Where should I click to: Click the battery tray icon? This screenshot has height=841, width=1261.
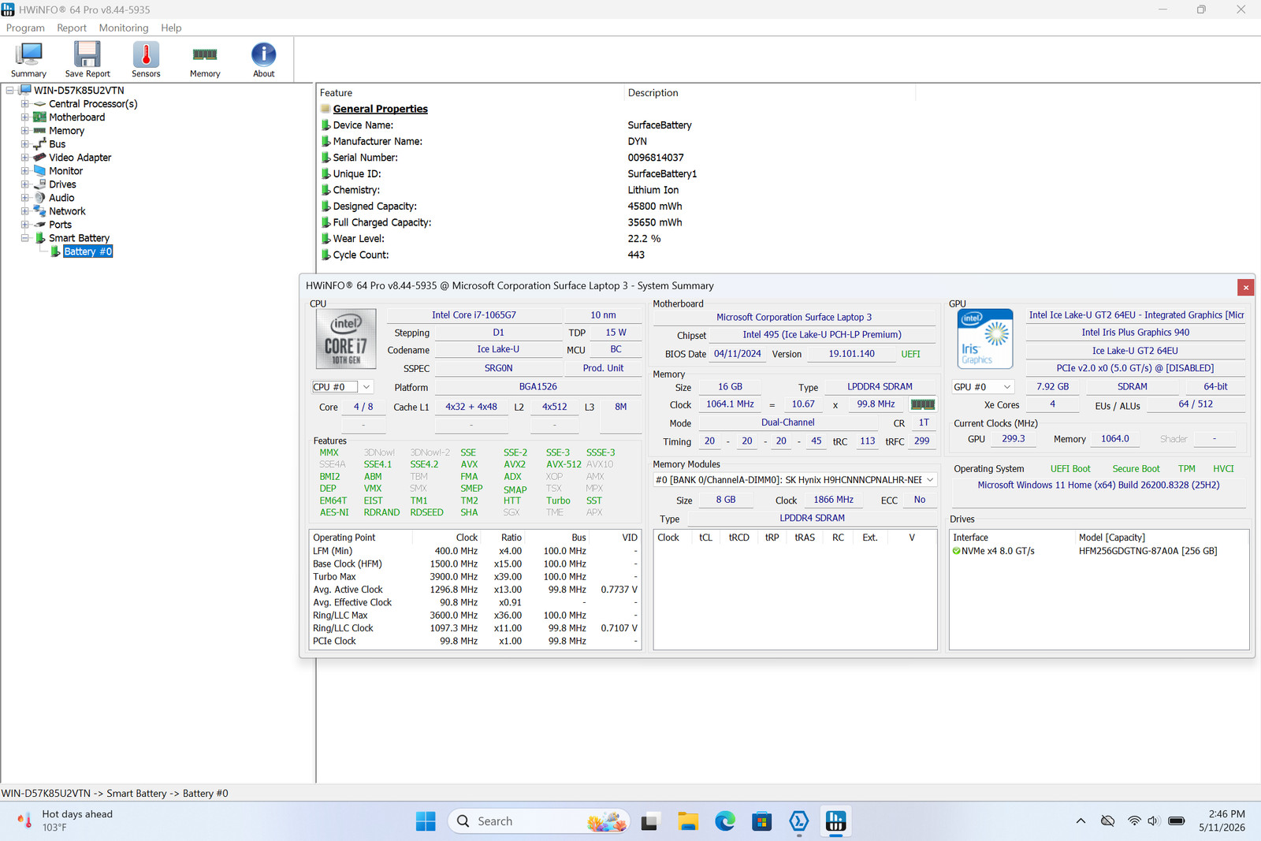(1177, 821)
